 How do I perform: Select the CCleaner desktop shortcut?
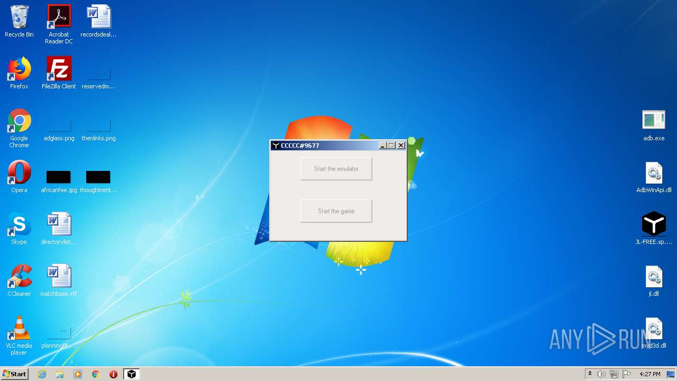(19, 280)
